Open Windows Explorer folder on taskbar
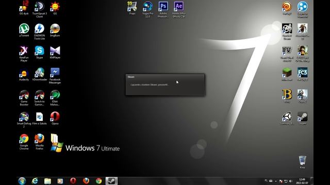Screen dimensions: 330x185 (47, 181)
